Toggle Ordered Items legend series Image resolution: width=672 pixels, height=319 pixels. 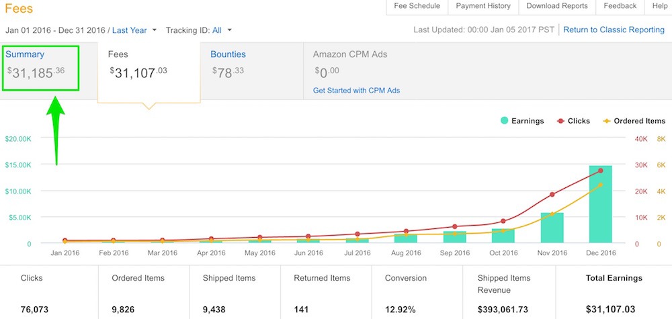634,121
